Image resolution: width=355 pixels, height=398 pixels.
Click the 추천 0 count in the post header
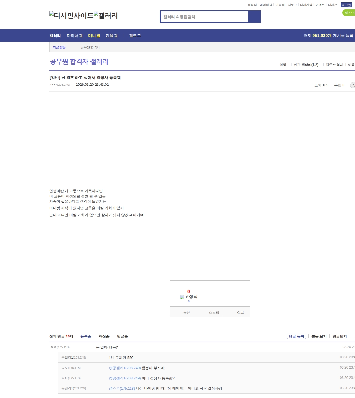click(x=339, y=85)
